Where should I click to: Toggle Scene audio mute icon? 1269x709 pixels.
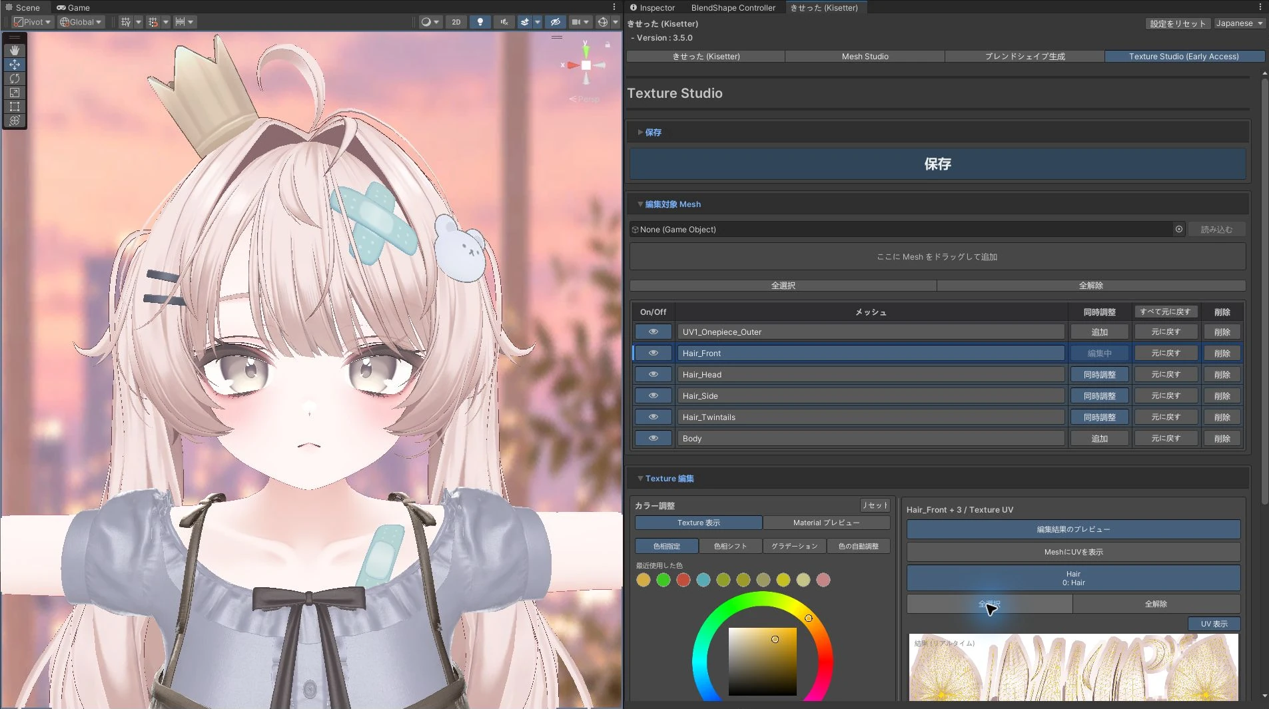[504, 22]
